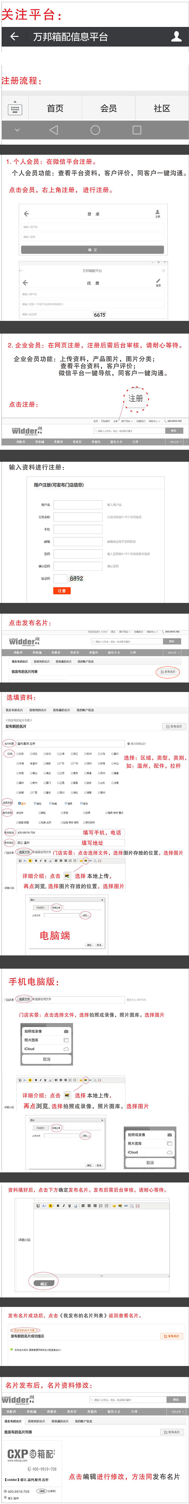Click the 选择文件 button under 选填资料
Viewport: 189px width, 1504px height.
[x=24, y=852]
